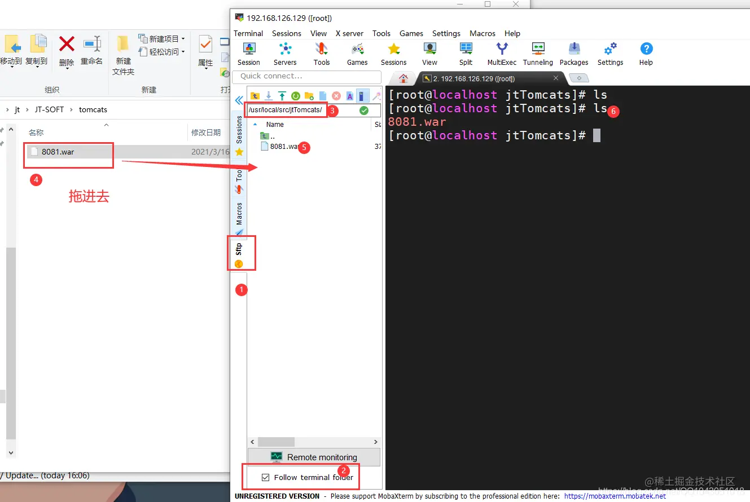Switch to the Macros vertical sidebar tab

pos(239,218)
